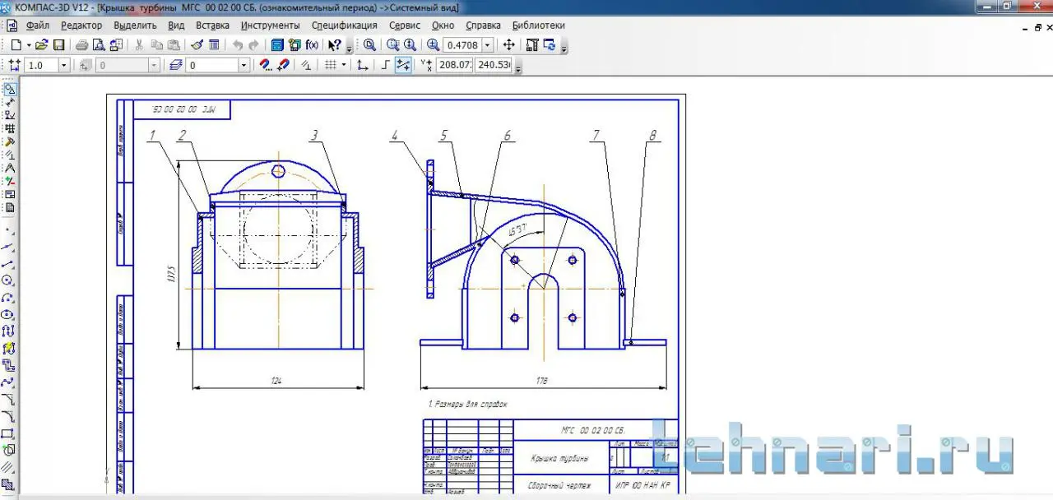Toggle the rounding cursor step button
Screen dimensions: 1053x500
(403, 65)
